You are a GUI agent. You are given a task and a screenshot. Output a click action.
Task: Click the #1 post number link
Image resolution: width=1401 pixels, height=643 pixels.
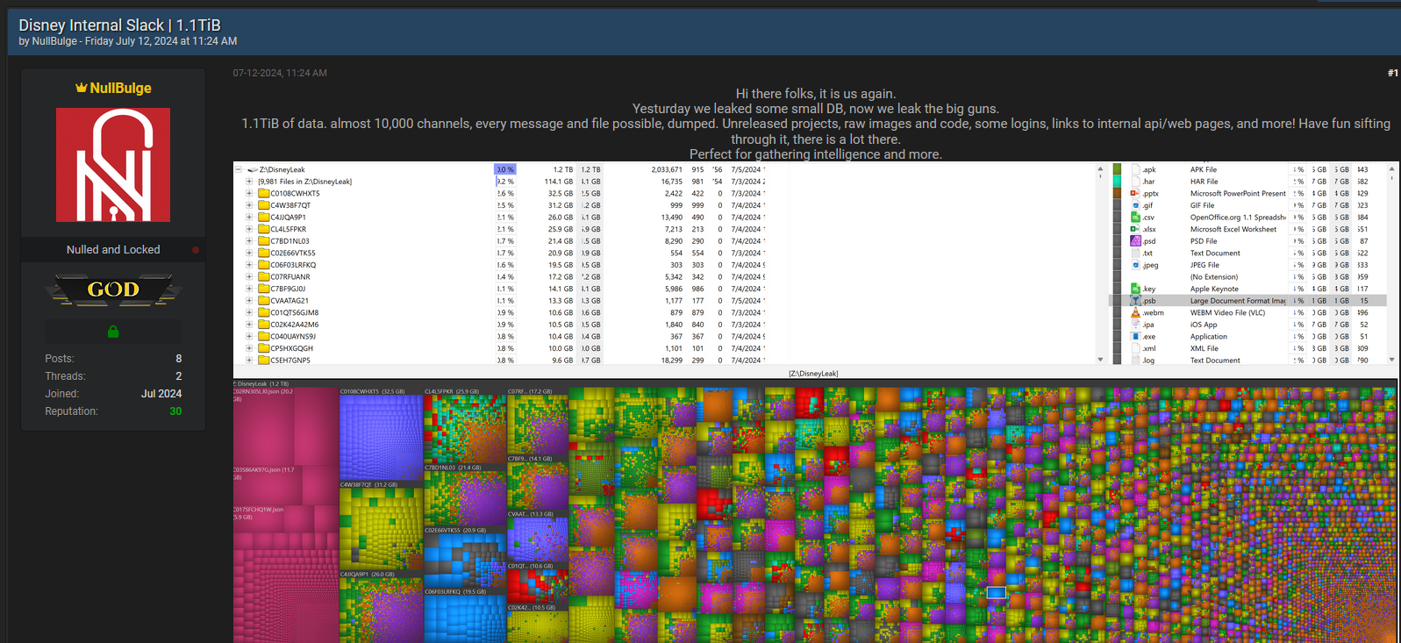[x=1392, y=73]
